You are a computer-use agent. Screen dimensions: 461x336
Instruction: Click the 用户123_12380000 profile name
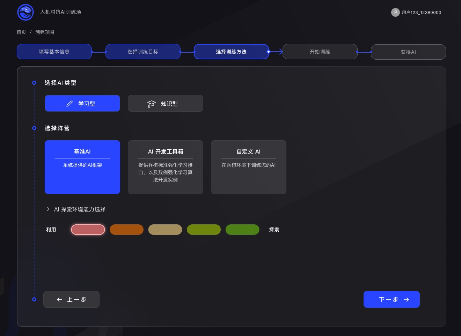tap(422, 12)
